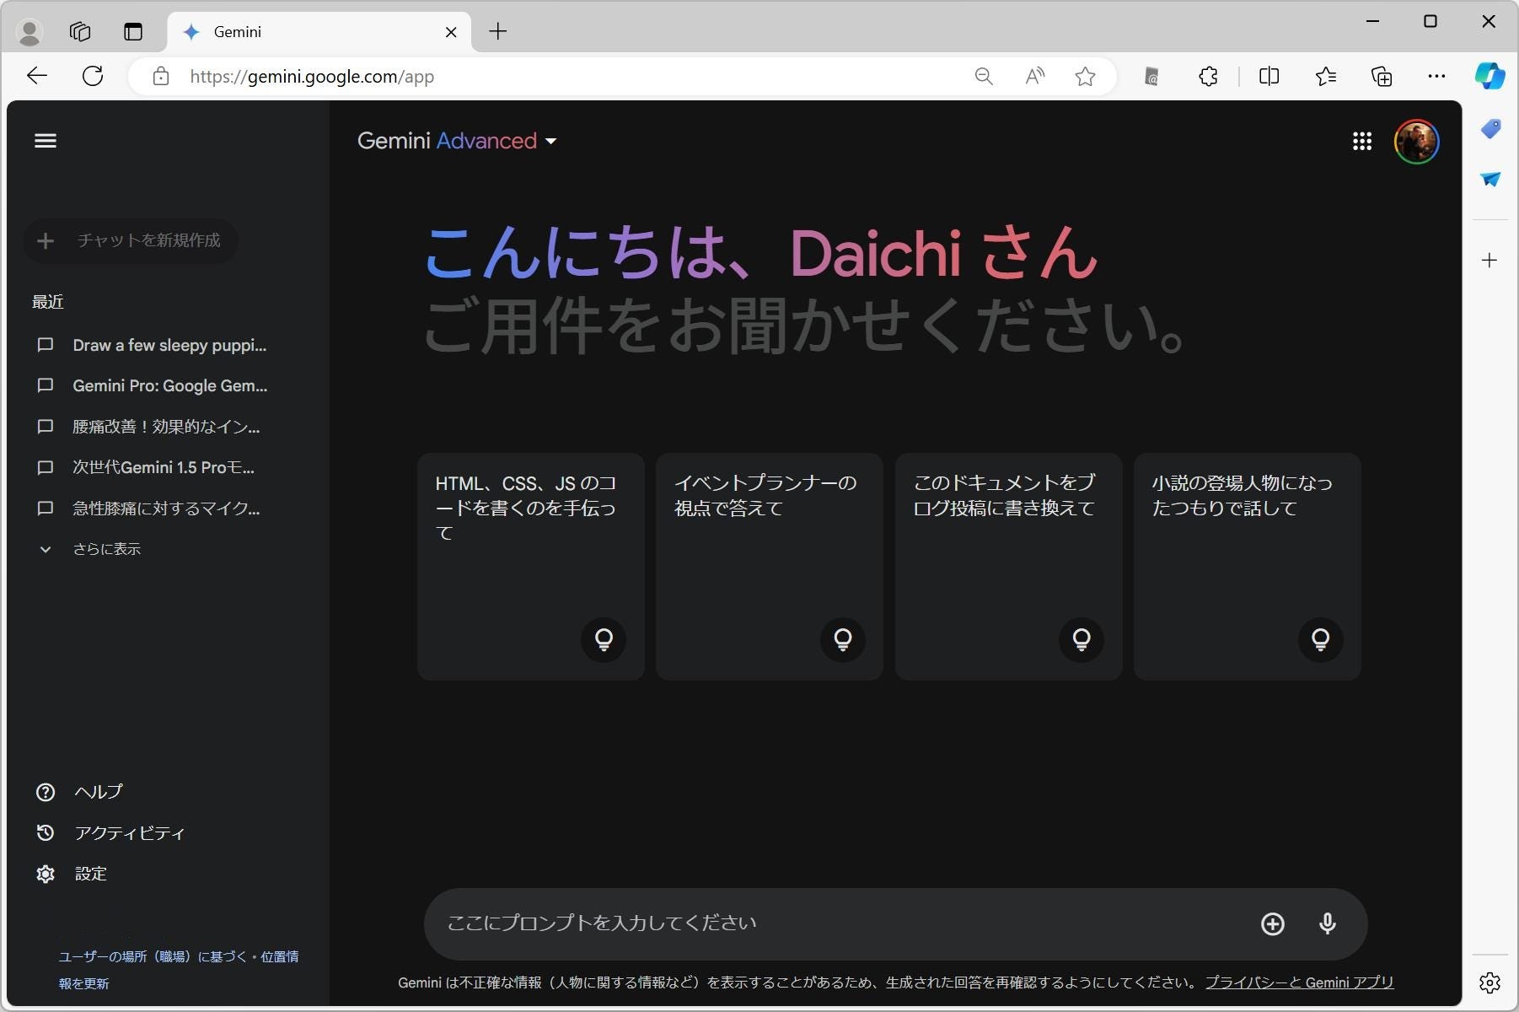This screenshot has width=1519, height=1012.
Task: Open the browser Extensions puzzle icon
Action: (1208, 77)
